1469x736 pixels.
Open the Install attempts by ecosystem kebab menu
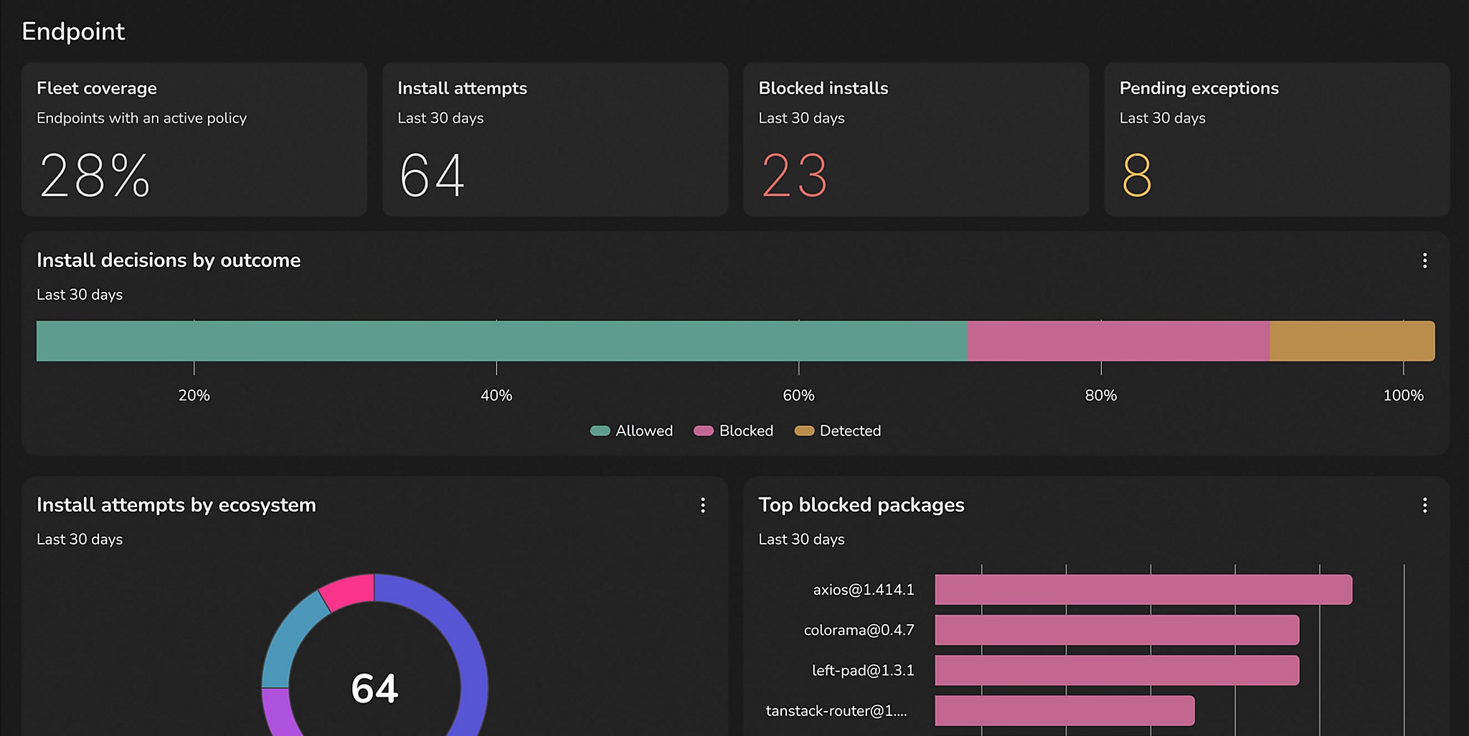(x=703, y=505)
